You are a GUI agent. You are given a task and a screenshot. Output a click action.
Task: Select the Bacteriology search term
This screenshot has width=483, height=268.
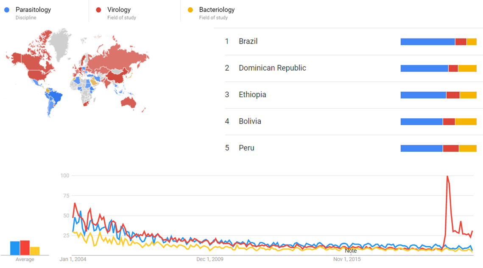217,10
